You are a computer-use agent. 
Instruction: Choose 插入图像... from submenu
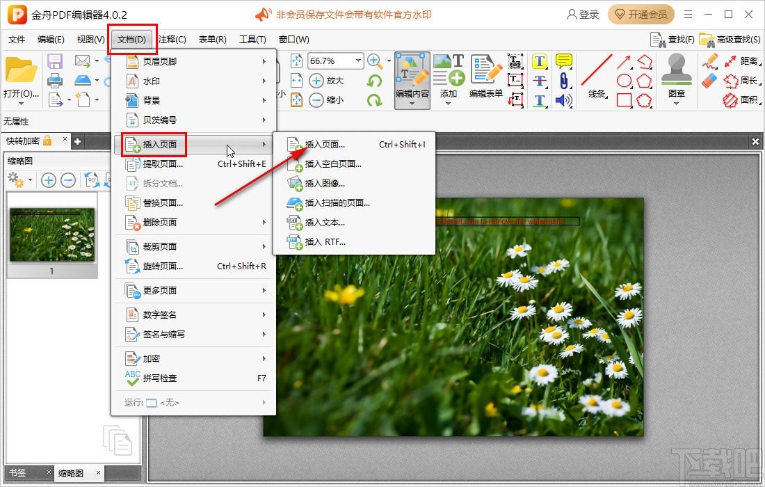click(354, 184)
